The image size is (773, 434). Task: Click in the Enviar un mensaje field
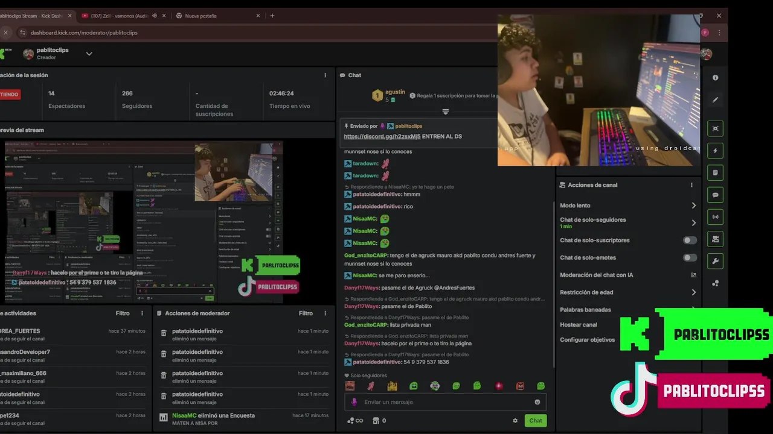tap(445, 402)
